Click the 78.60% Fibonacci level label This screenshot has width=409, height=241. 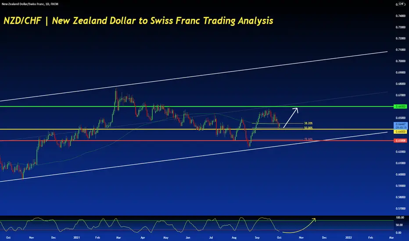(x=309, y=139)
